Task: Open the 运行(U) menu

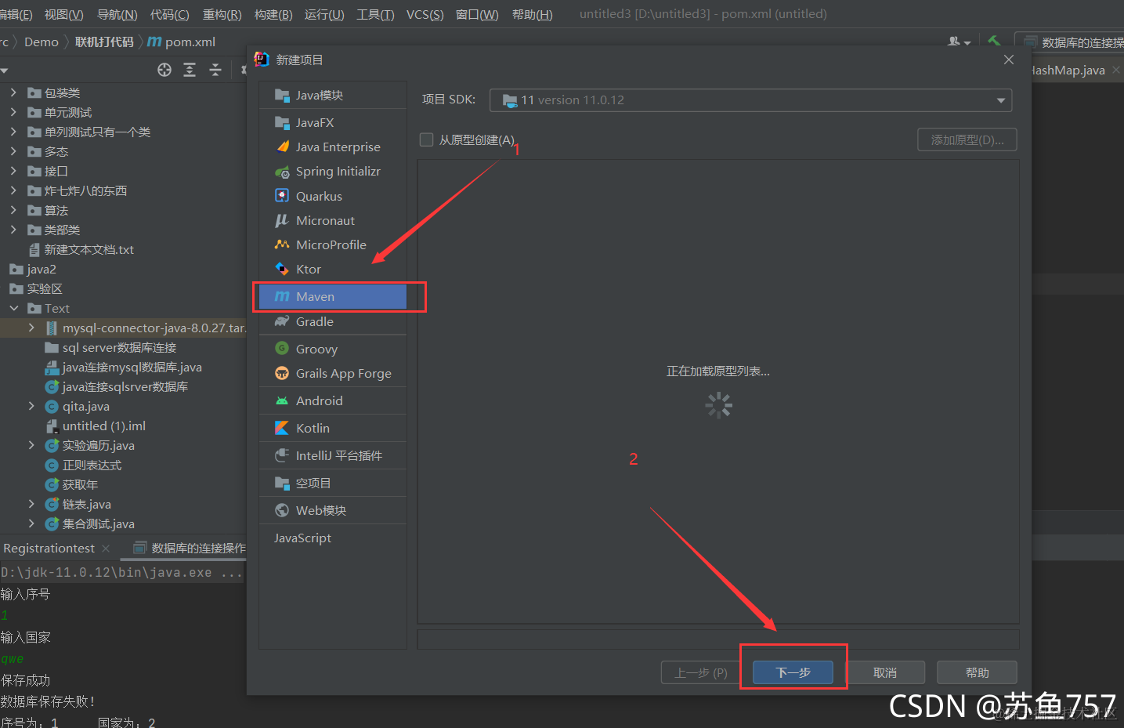Action: pos(324,14)
